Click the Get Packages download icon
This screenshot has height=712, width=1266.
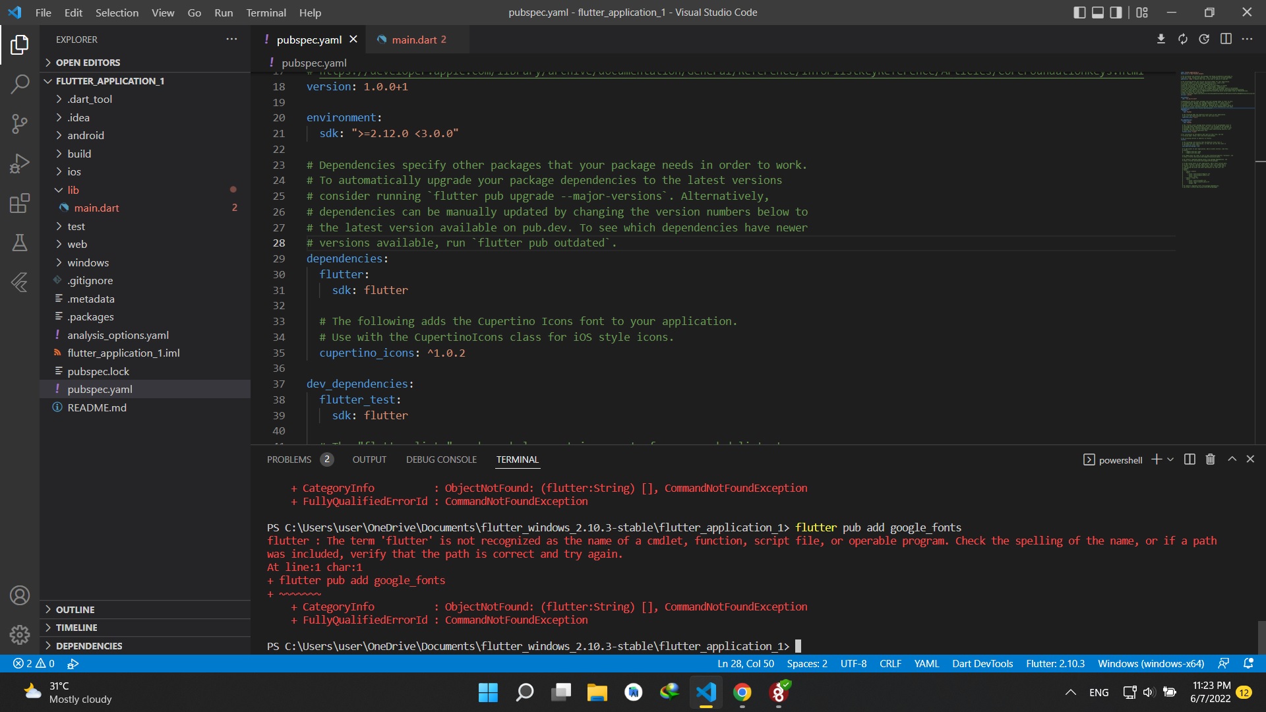(1161, 40)
